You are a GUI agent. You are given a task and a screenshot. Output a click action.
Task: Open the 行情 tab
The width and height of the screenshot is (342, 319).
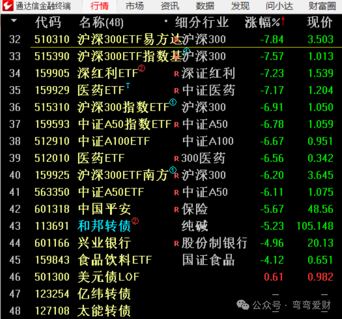[x=100, y=6]
